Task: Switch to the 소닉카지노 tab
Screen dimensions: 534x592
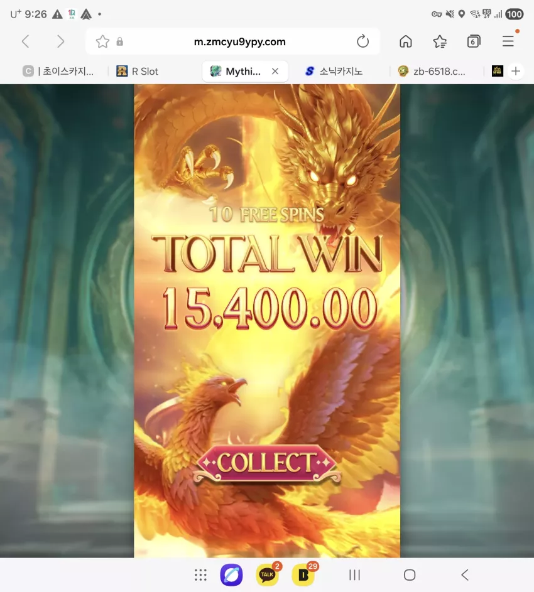Action: (334, 71)
